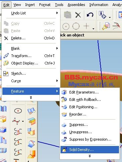Screen dimensions: 122x162
Task: Select the blue open-book surface icon
Action: pos(3,109)
